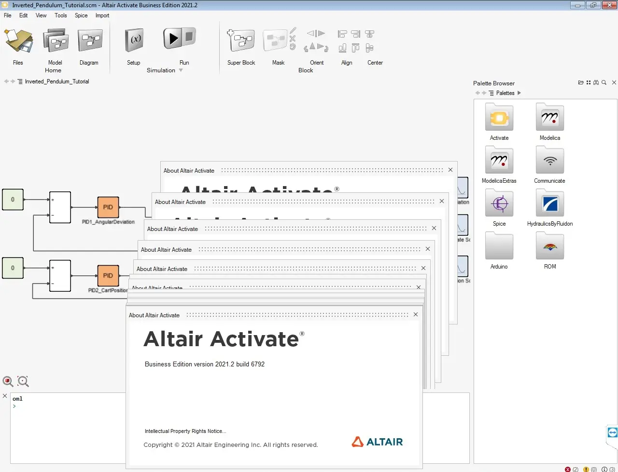Viewport: 618px width, 472px height.
Task: Click the Intellectual Property Rights Notice link
Action: 185,432
